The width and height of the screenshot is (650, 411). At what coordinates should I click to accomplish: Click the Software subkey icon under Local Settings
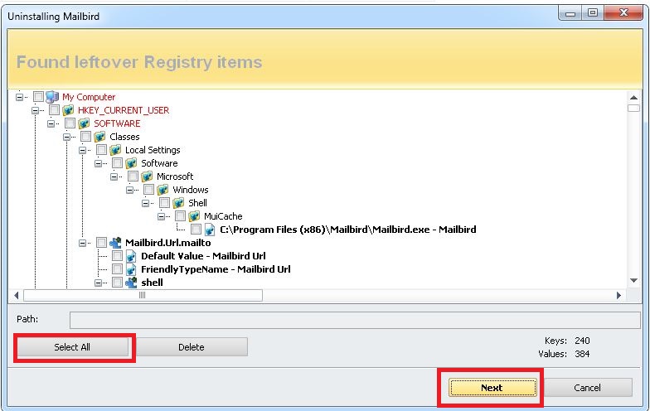pyautogui.click(x=131, y=163)
